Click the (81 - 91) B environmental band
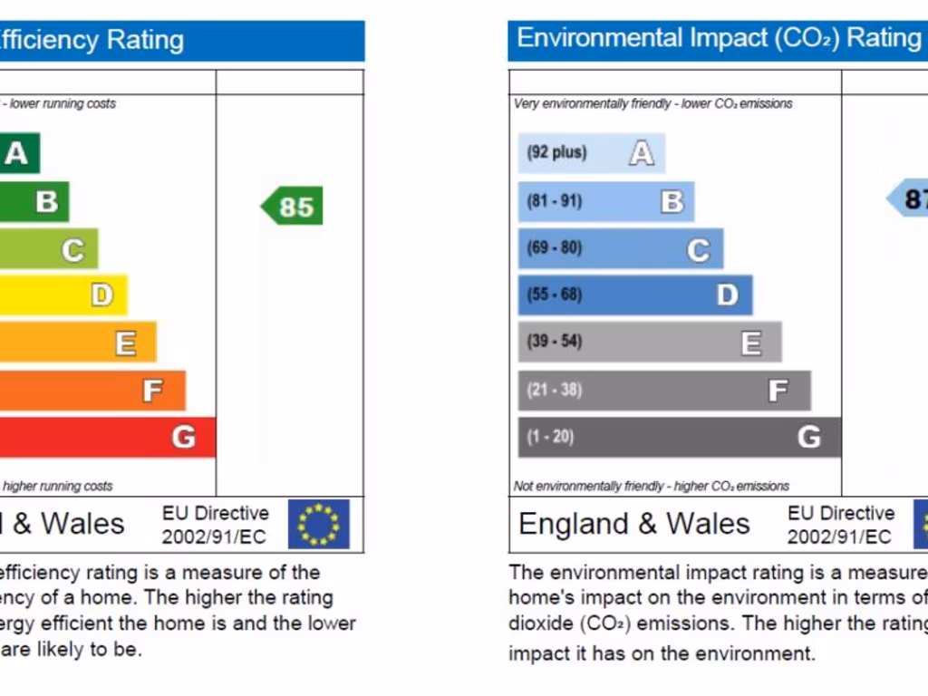The width and height of the screenshot is (928, 696). tap(605, 201)
